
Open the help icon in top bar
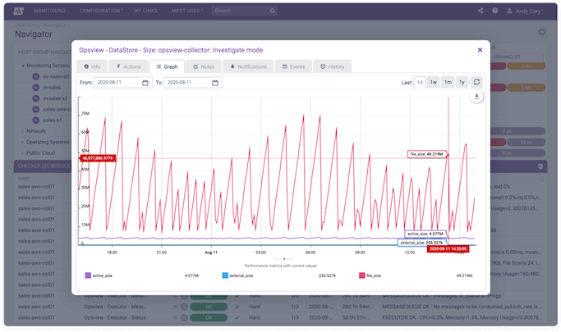494,11
